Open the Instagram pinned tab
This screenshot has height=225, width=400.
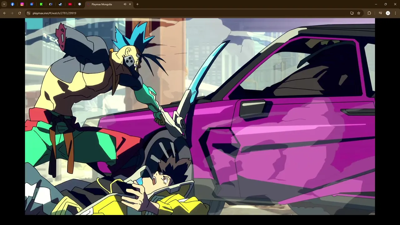click(x=22, y=4)
